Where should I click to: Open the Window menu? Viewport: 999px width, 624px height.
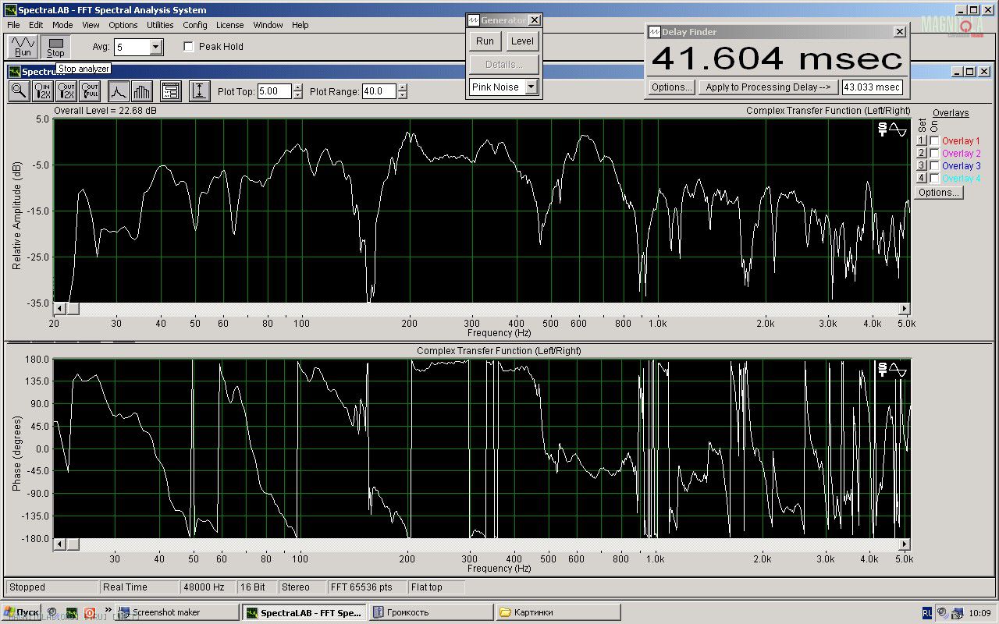[268, 25]
